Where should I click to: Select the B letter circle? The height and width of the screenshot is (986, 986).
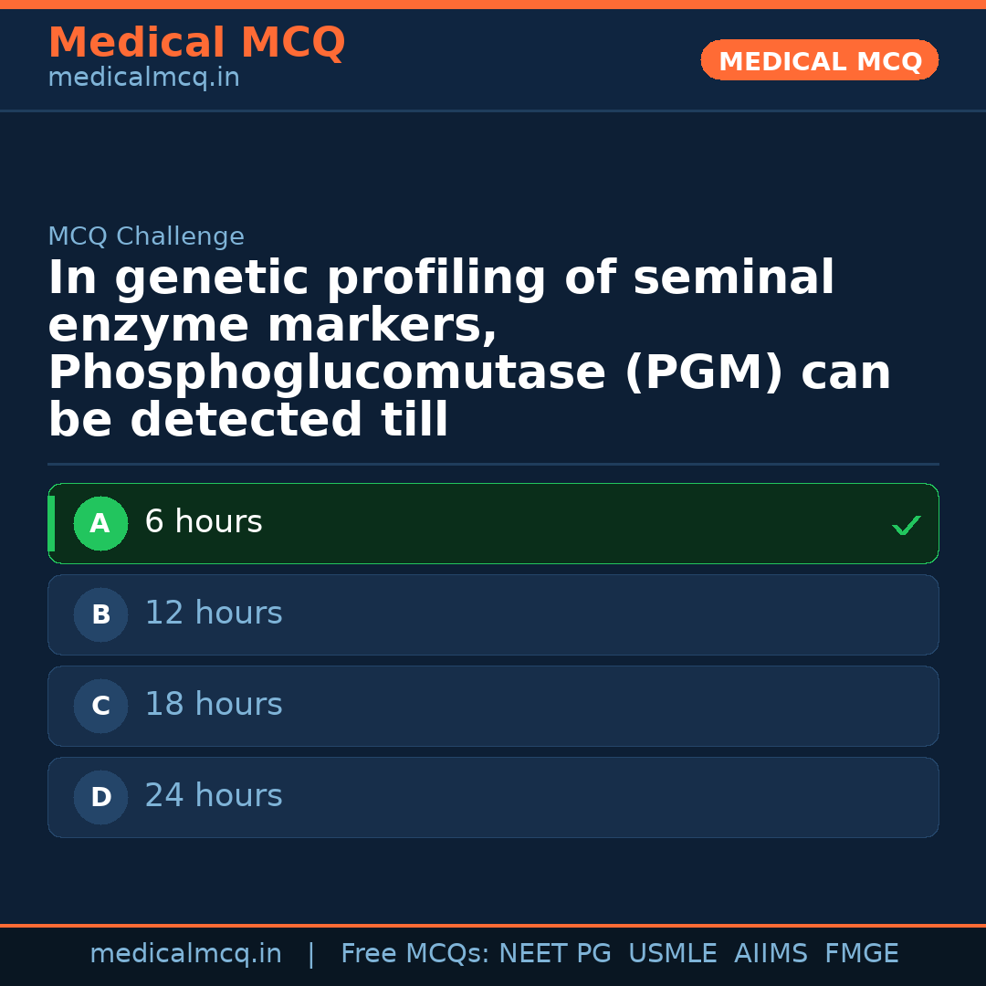pos(100,615)
